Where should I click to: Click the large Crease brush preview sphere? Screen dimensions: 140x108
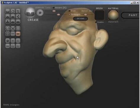pos(30,12)
